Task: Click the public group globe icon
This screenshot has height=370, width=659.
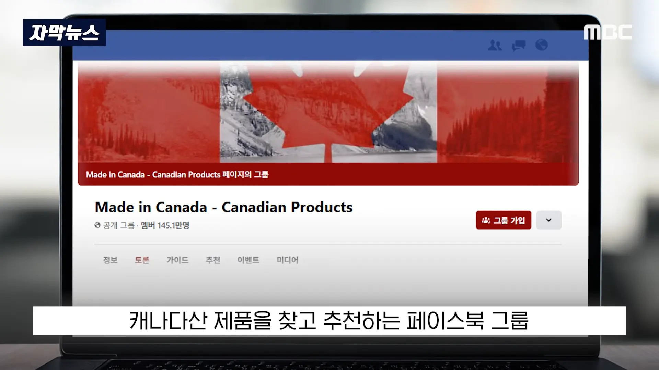Action: coord(97,225)
